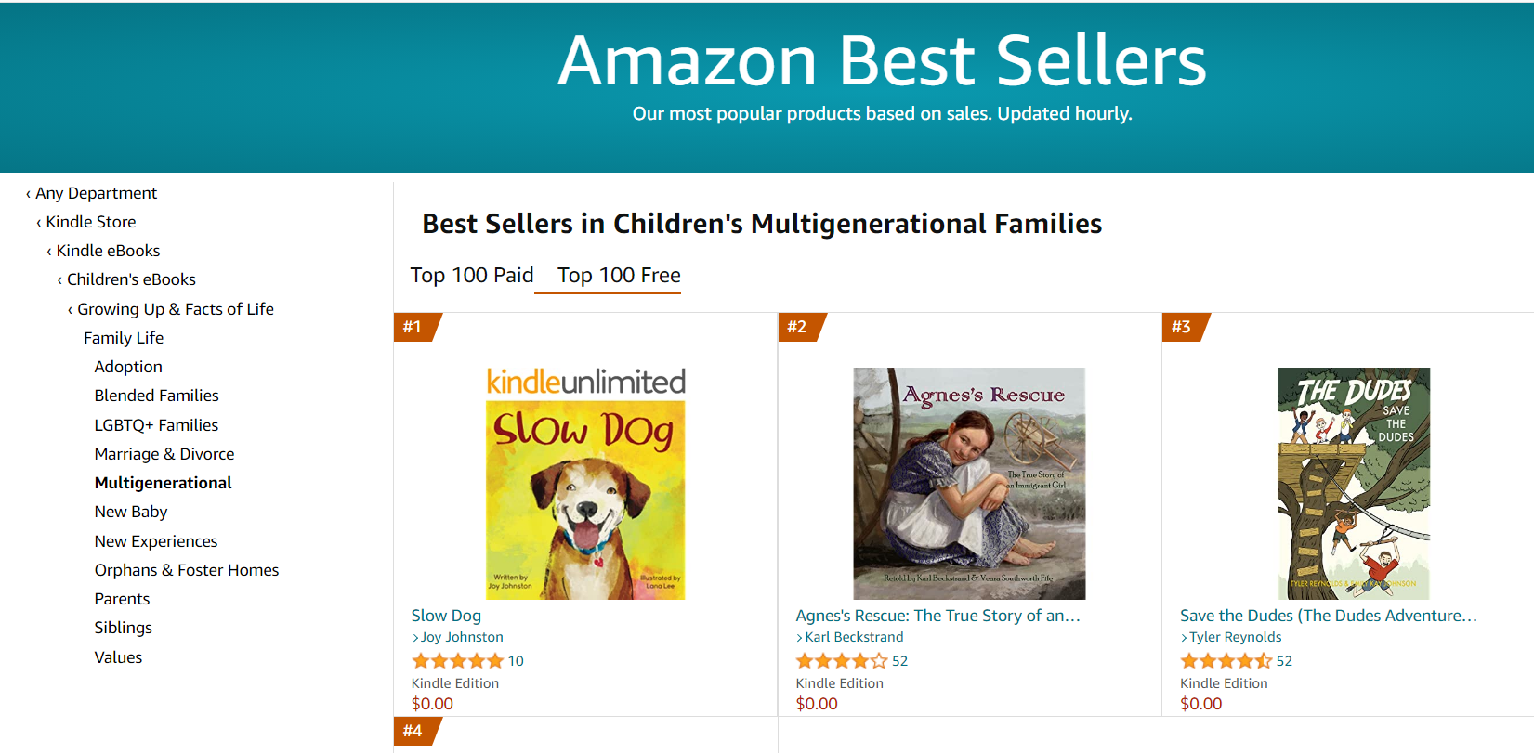Image resolution: width=1534 pixels, height=753 pixels.
Task: Switch to Top 100 Paid tab
Action: pyautogui.click(x=472, y=276)
